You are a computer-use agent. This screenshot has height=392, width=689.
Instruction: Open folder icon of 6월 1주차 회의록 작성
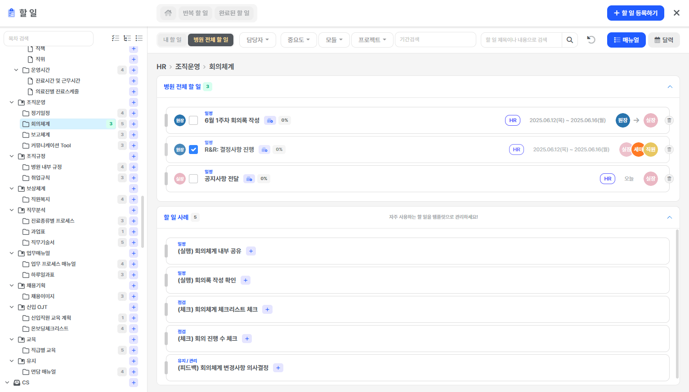(270, 120)
